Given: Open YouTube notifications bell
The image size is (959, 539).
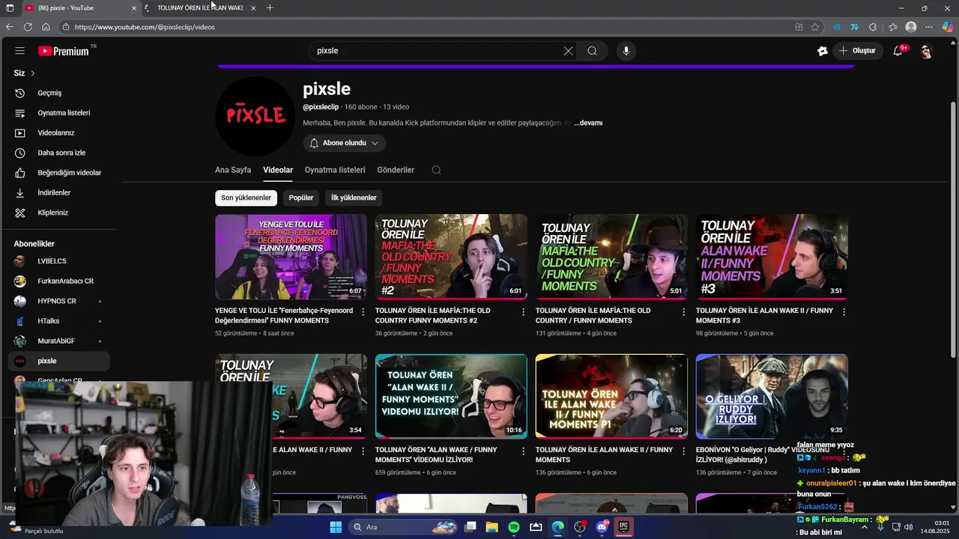Looking at the screenshot, I should pos(898,51).
